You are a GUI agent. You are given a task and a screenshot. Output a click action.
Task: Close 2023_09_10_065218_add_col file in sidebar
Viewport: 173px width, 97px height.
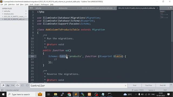coord(3,19)
